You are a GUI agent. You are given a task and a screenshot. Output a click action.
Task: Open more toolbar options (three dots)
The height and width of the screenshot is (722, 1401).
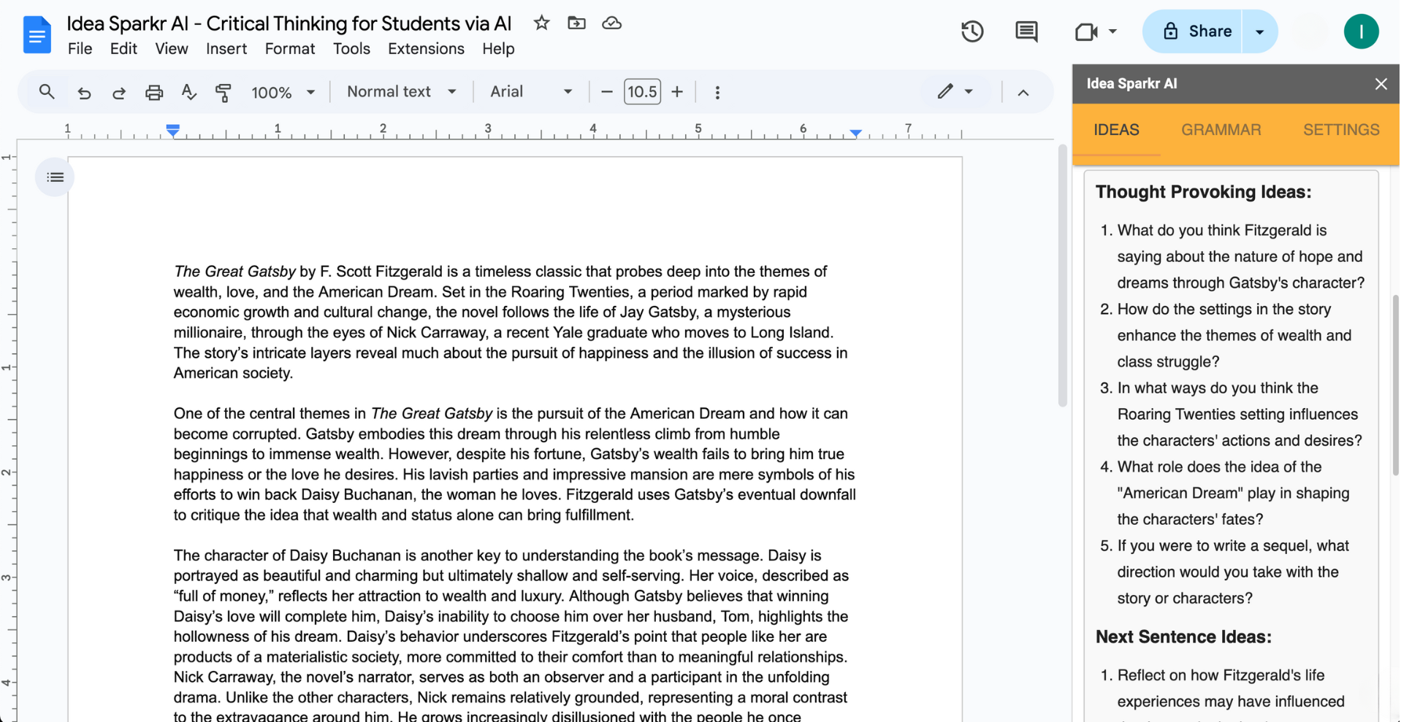tap(717, 92)
